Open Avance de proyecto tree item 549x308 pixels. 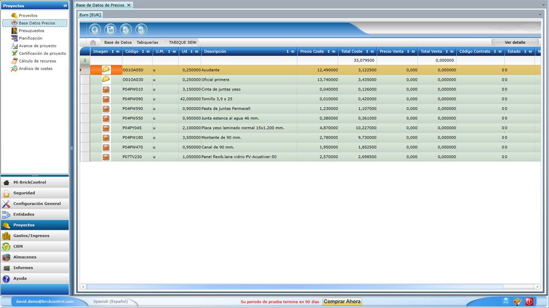coord(37,46)
